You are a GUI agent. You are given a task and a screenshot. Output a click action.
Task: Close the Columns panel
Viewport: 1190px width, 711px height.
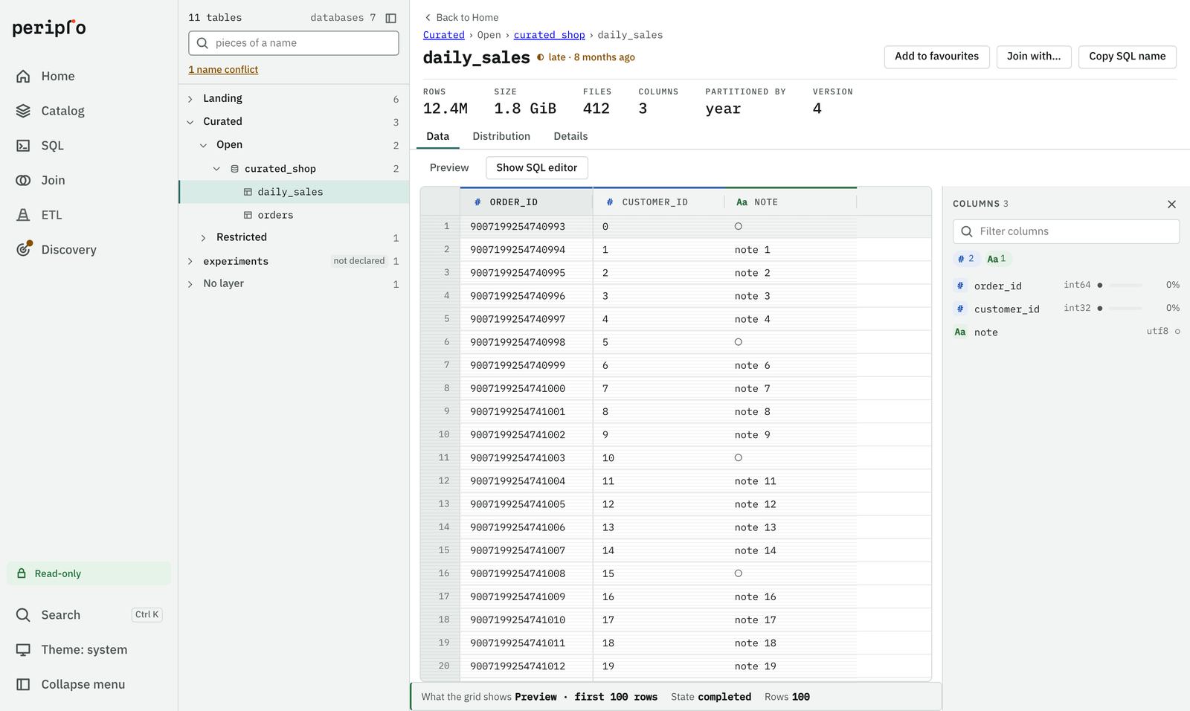[1171, 204]
